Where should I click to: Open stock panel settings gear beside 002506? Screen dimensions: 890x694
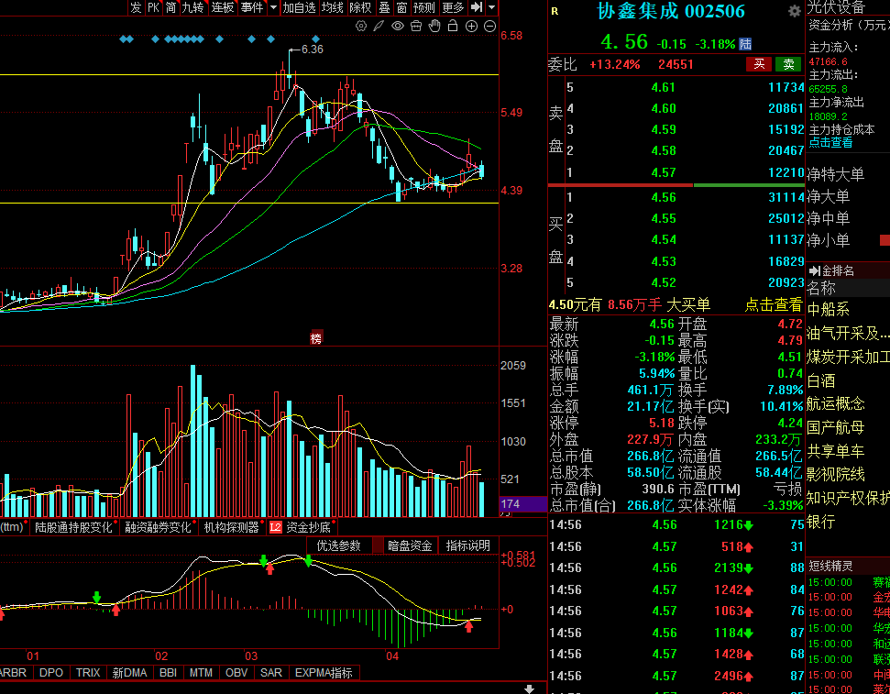(x=794, y=11)
